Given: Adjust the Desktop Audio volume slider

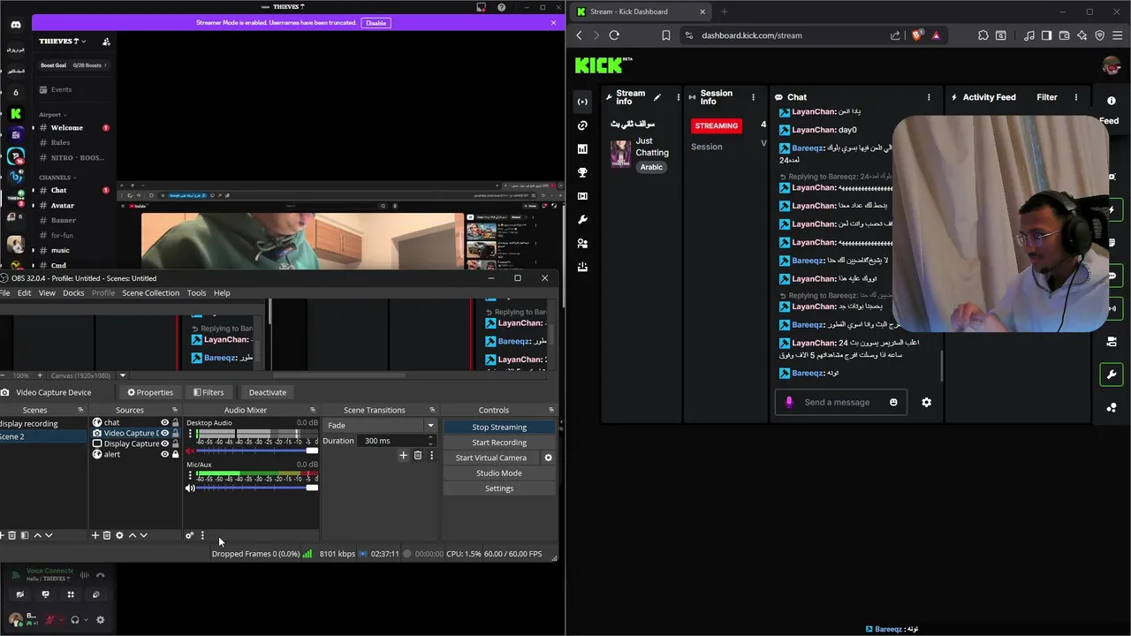Looking at the screenshot, I should pos(256,451).
